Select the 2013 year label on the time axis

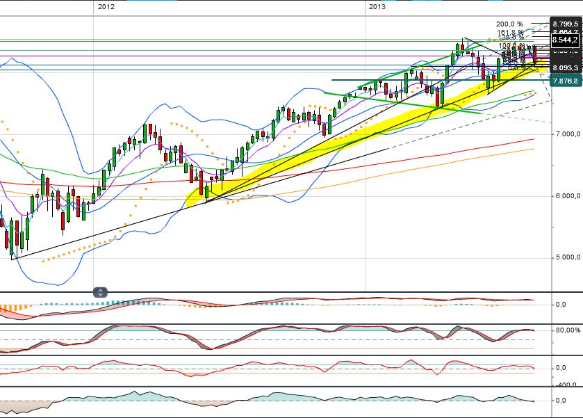tap(377, 6)
